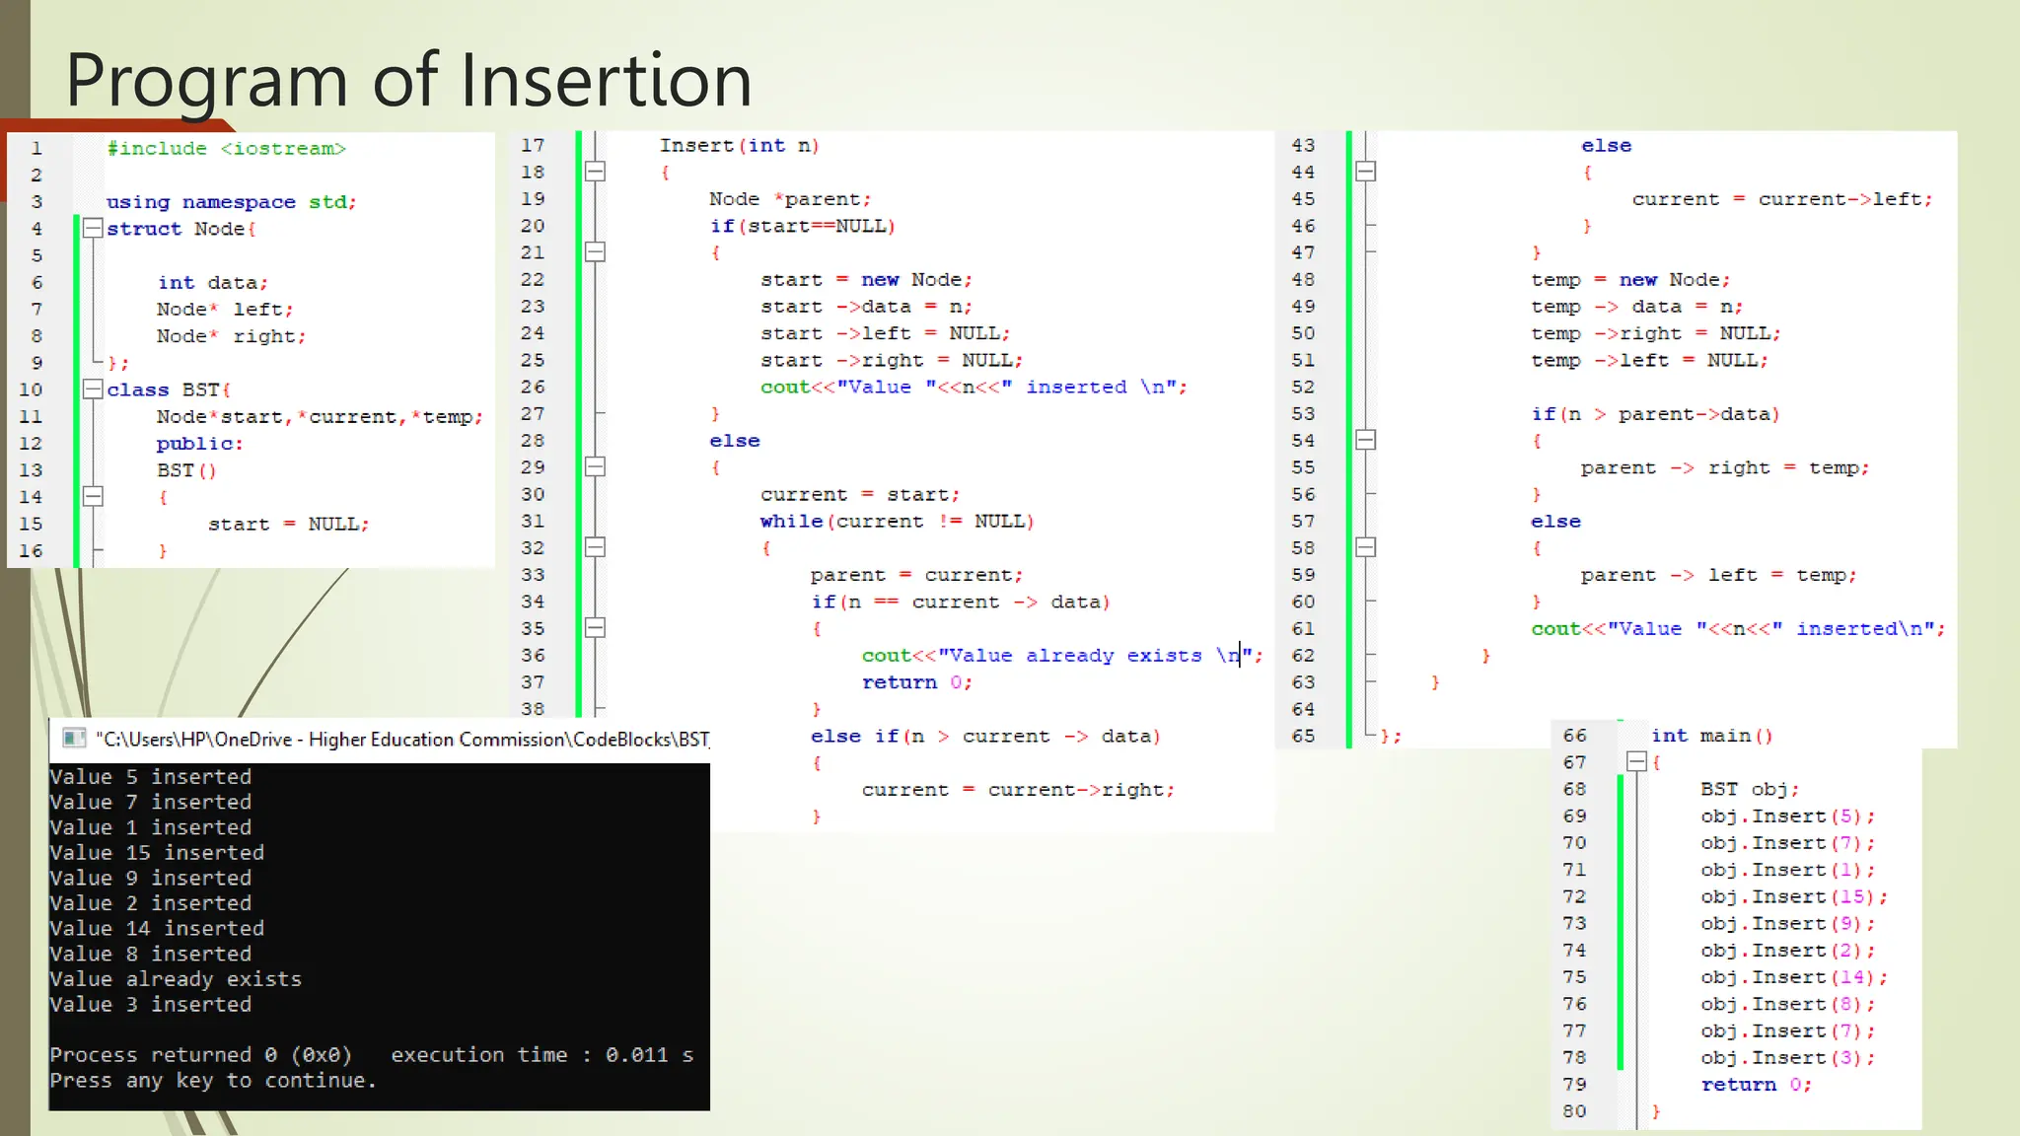
Task: Click the 'Node* right;' declaration
Action: [x=231, y=336]
